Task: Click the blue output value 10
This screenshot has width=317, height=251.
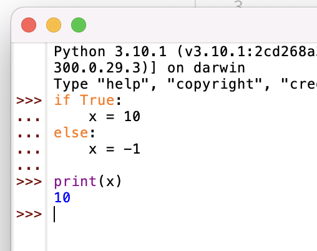Action: pos(62,197)
